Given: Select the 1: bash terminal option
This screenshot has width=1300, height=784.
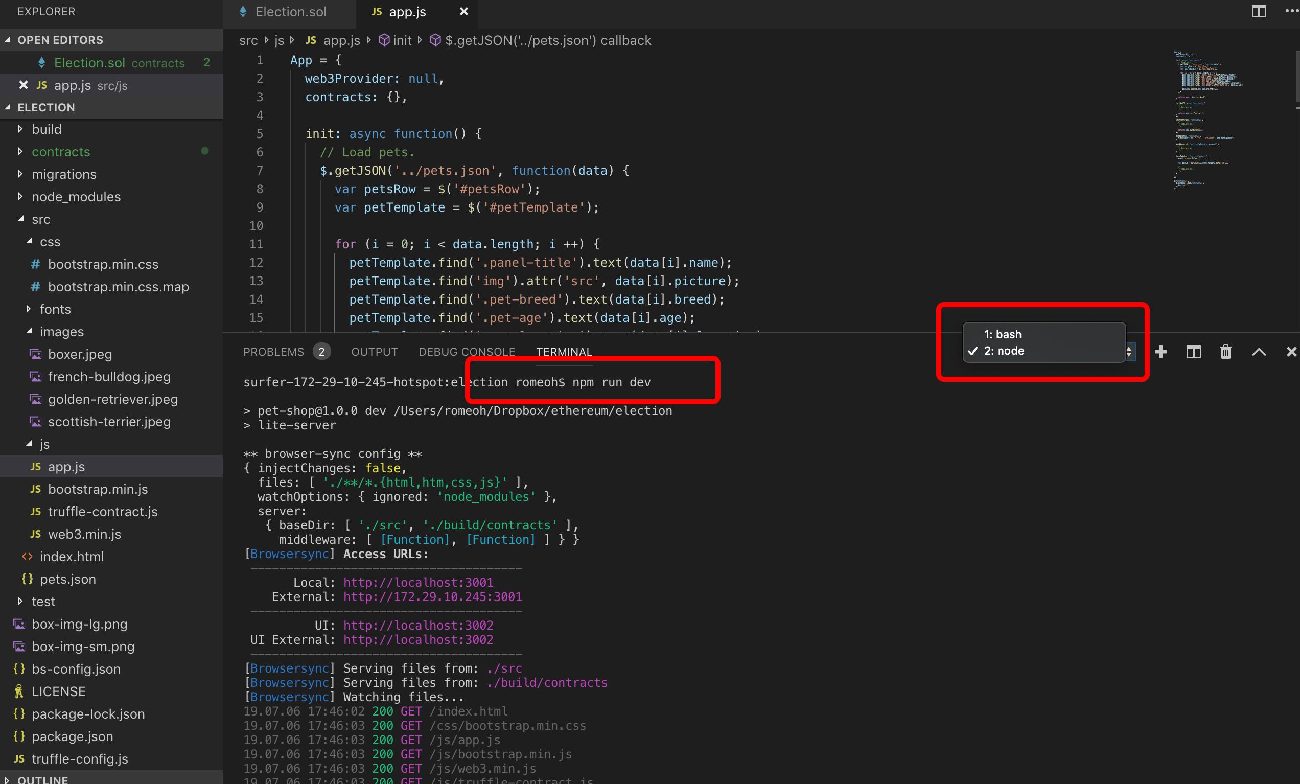Looking at the screenshot, I should coord(1003,334).
